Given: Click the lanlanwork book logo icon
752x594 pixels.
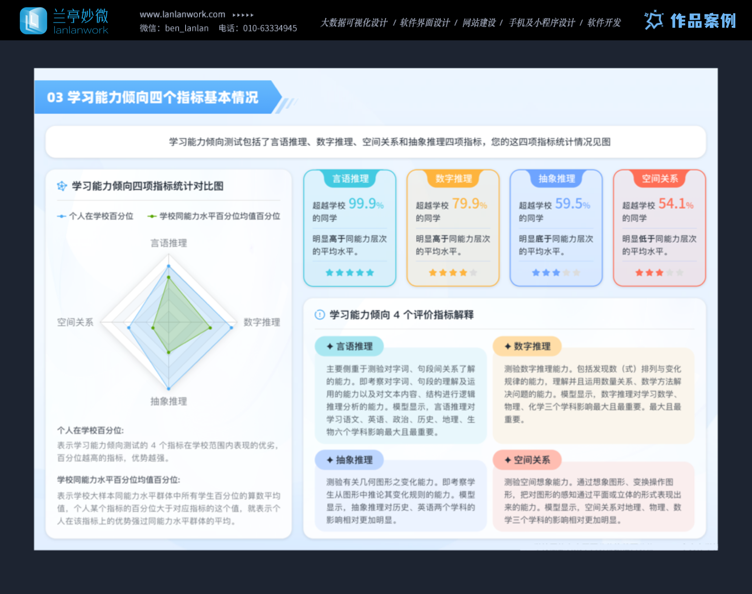Looking at the screenshot, I should pyautogui.click(x=33, y=21).
